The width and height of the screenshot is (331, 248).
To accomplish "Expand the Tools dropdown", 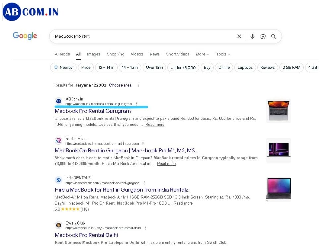I will 223,54.
